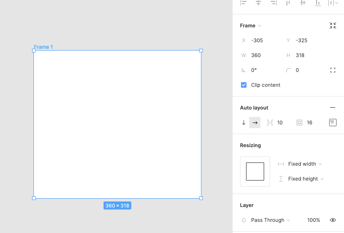
Task: Edit spacing between items value 10
Action: pyautogui.click(x=280, y=123)
